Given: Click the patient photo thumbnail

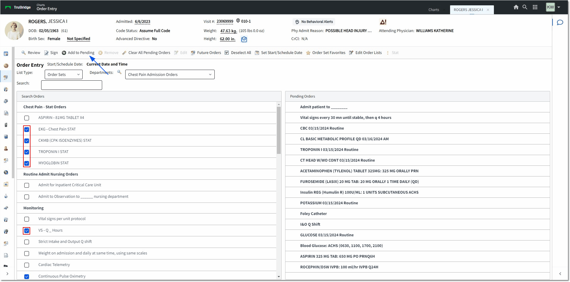Looking at the screenshot, I should pos(14,30).
